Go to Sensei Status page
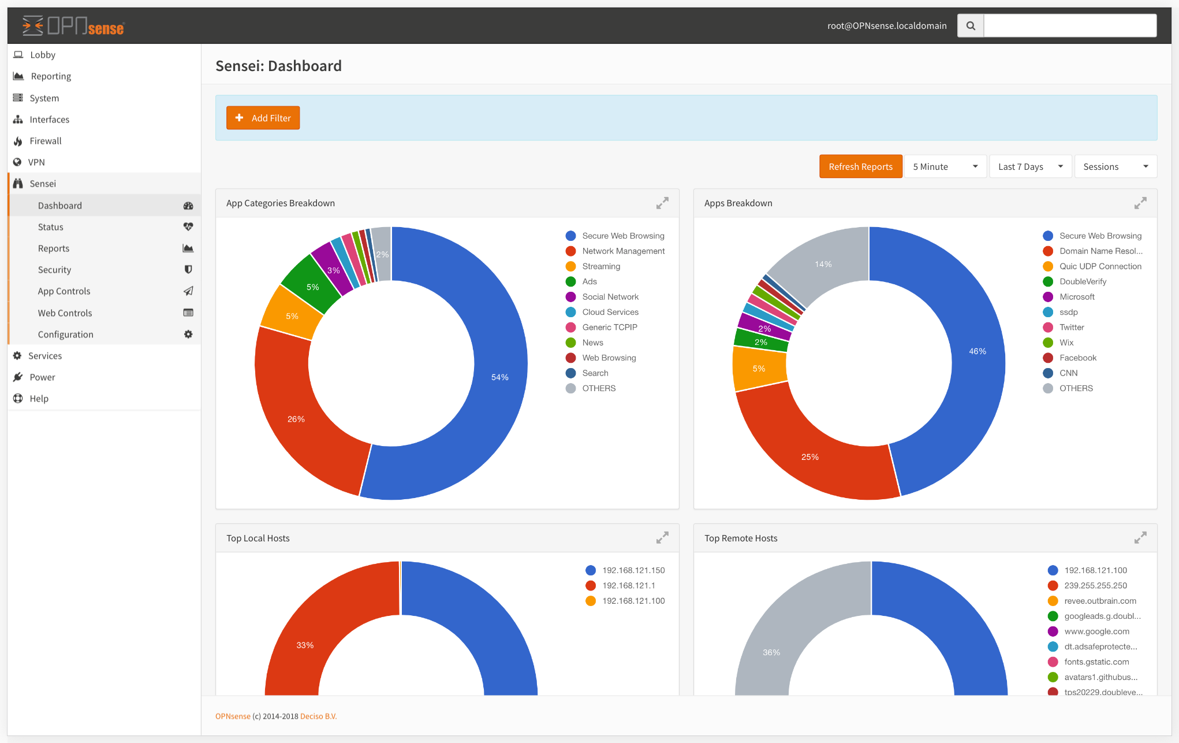1179x743 pixels. pyautogui.click(x=105, y=226)
